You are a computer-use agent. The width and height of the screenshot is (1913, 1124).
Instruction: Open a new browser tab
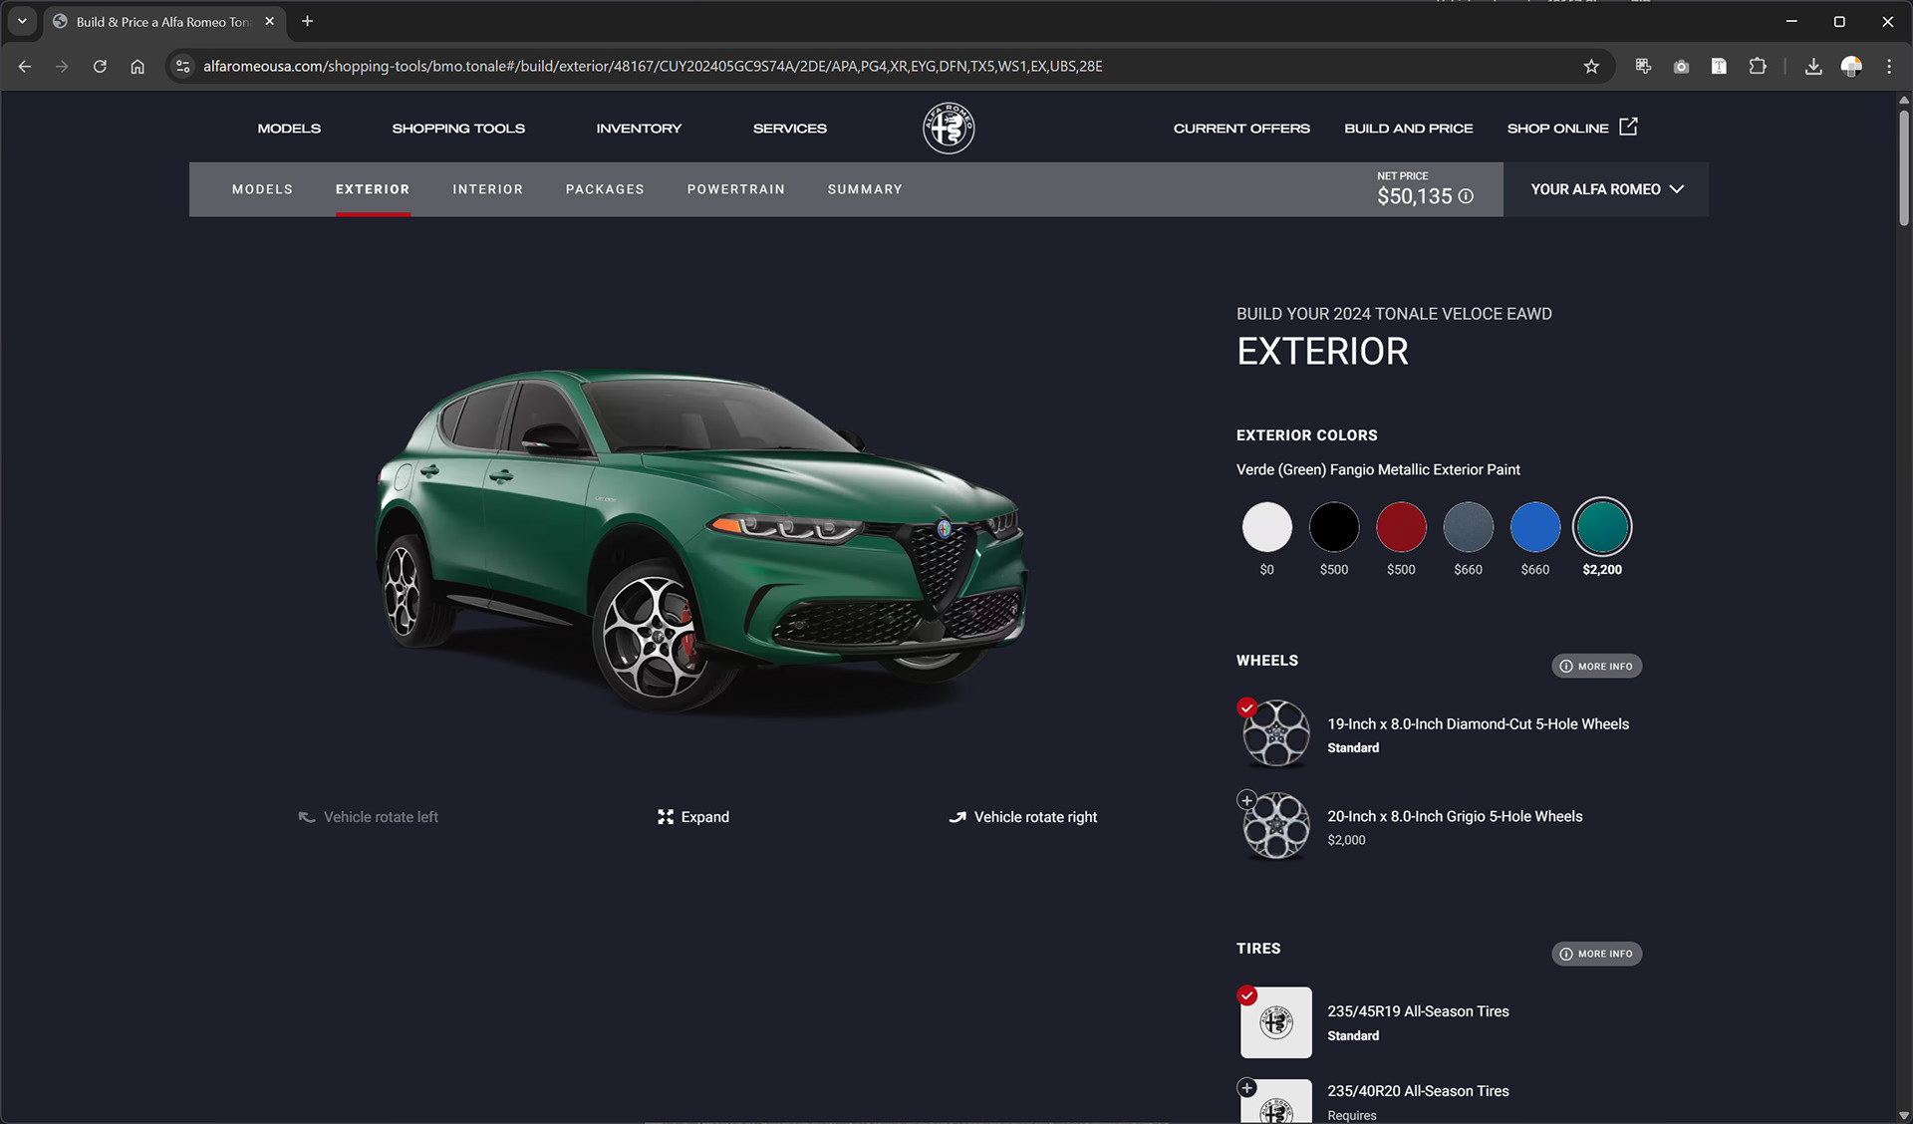307,21
